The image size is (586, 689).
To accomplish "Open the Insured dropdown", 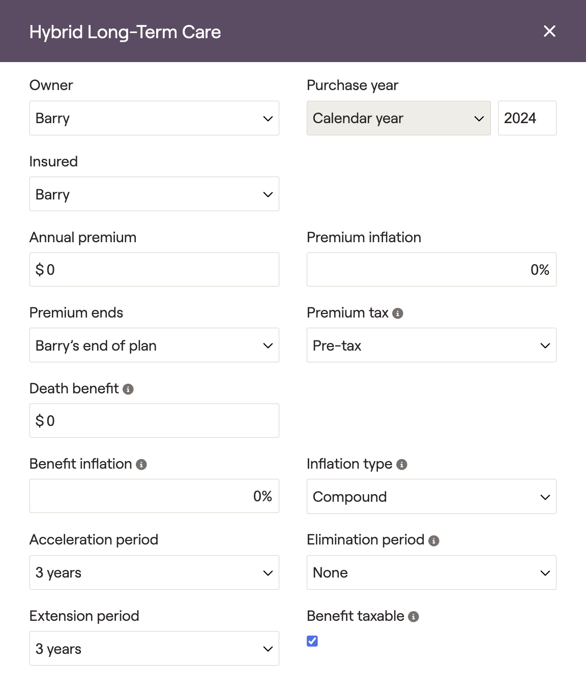I will pyautogui.click(x=154, y=194).
